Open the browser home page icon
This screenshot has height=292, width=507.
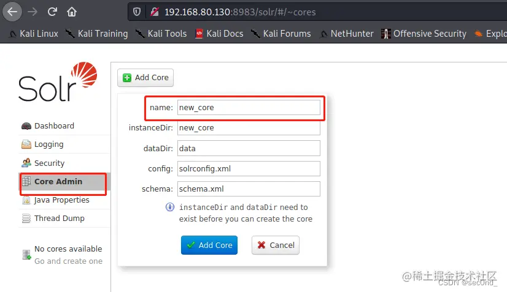tap(71, 12)
